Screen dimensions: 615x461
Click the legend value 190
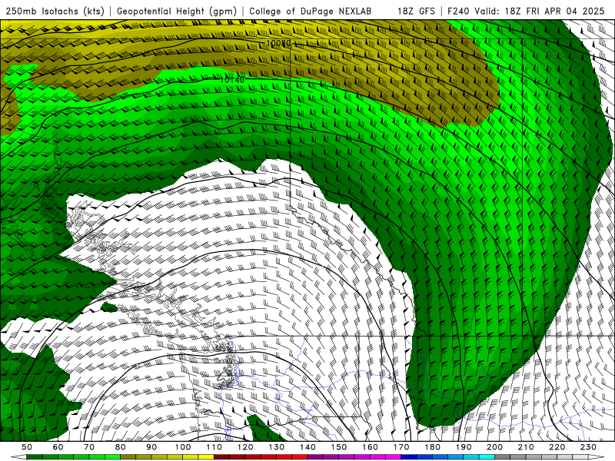tap(464, 447)
